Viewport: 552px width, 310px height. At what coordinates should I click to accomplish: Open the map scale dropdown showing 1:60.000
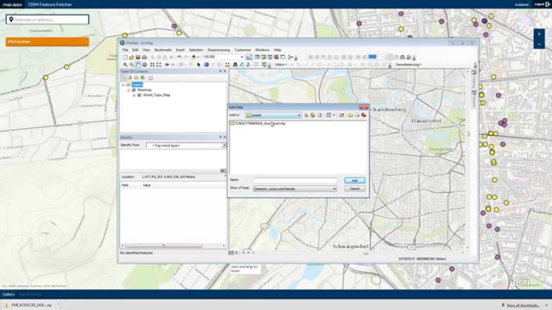tap(242, 57)
